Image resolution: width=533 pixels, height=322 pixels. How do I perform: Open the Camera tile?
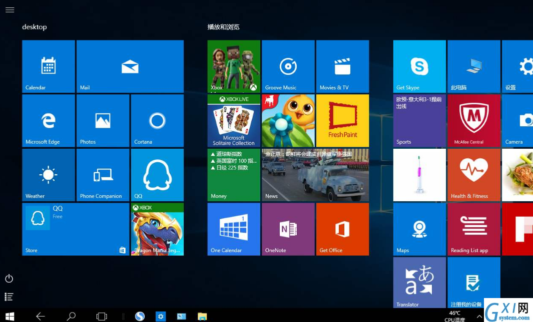point(517,121)
